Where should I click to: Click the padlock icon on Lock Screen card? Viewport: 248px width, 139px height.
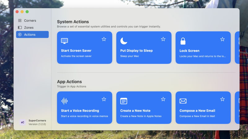point(183,41)
